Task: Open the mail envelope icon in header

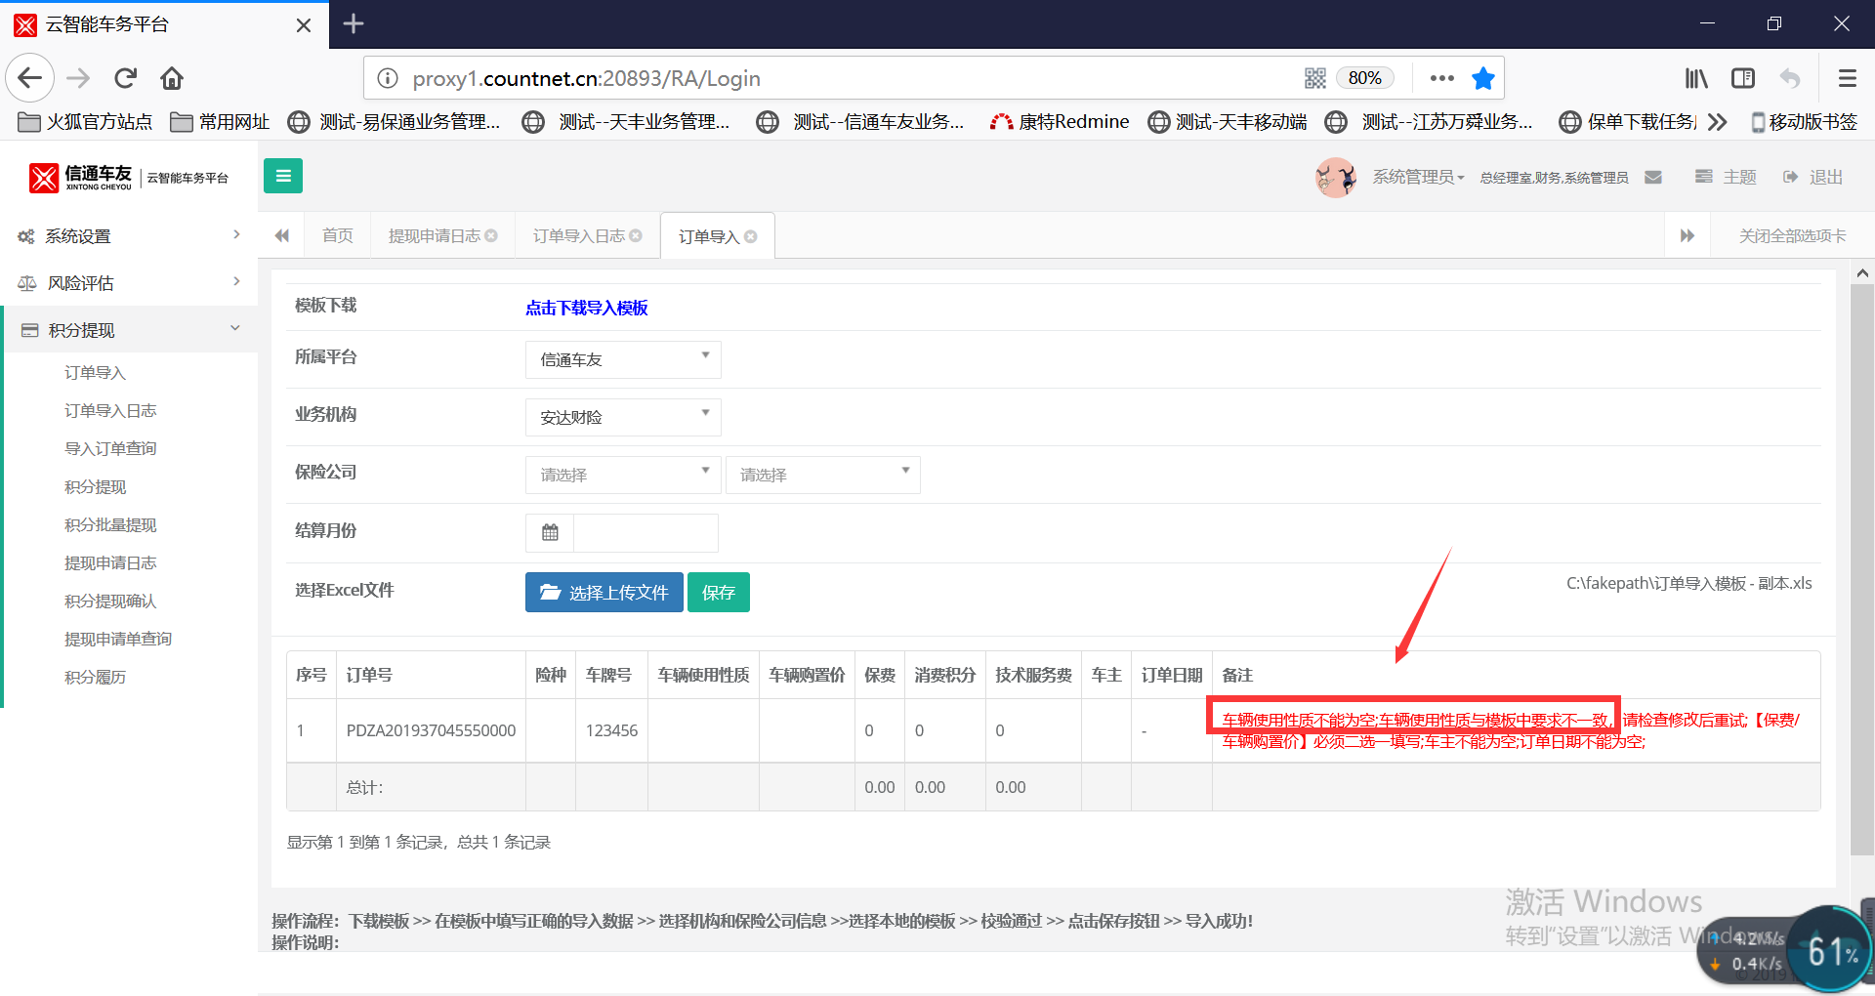Action: coord(1653,177)
